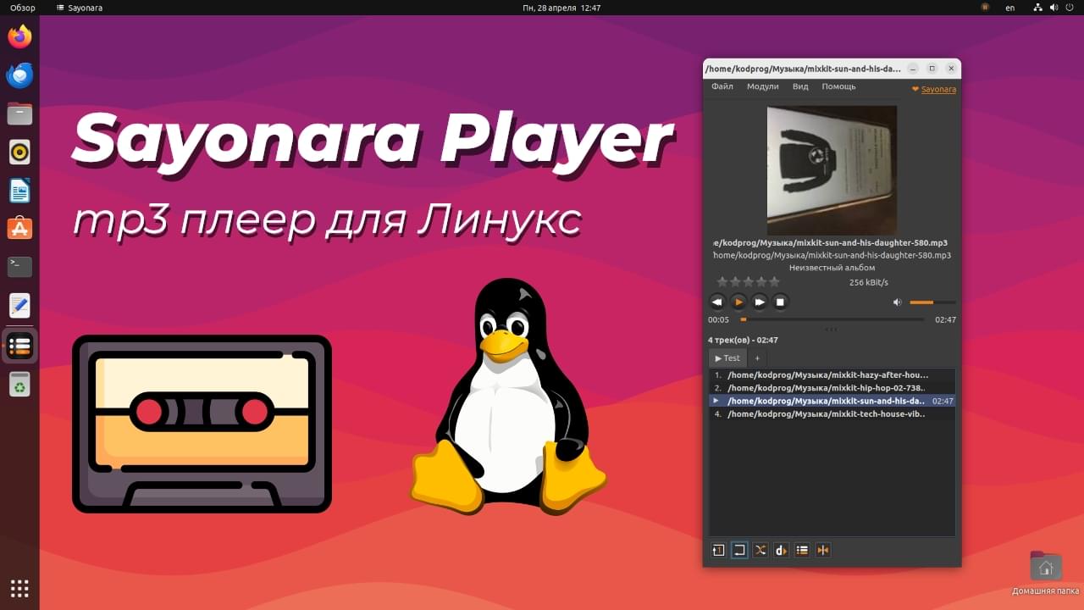Minimize the Sayonara window
Viewport: 1084px width, 610px height.
[x=912, y=69]
